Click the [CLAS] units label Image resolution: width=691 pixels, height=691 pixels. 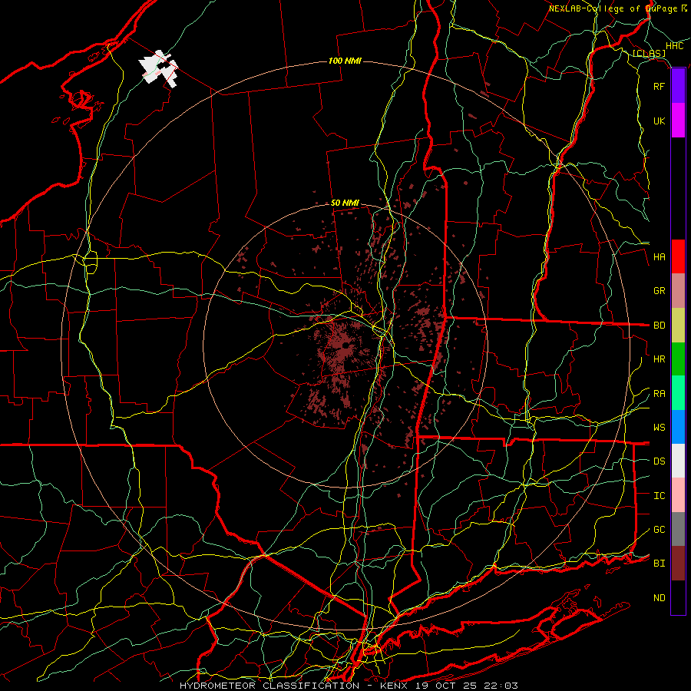click(x=649, y=54)
